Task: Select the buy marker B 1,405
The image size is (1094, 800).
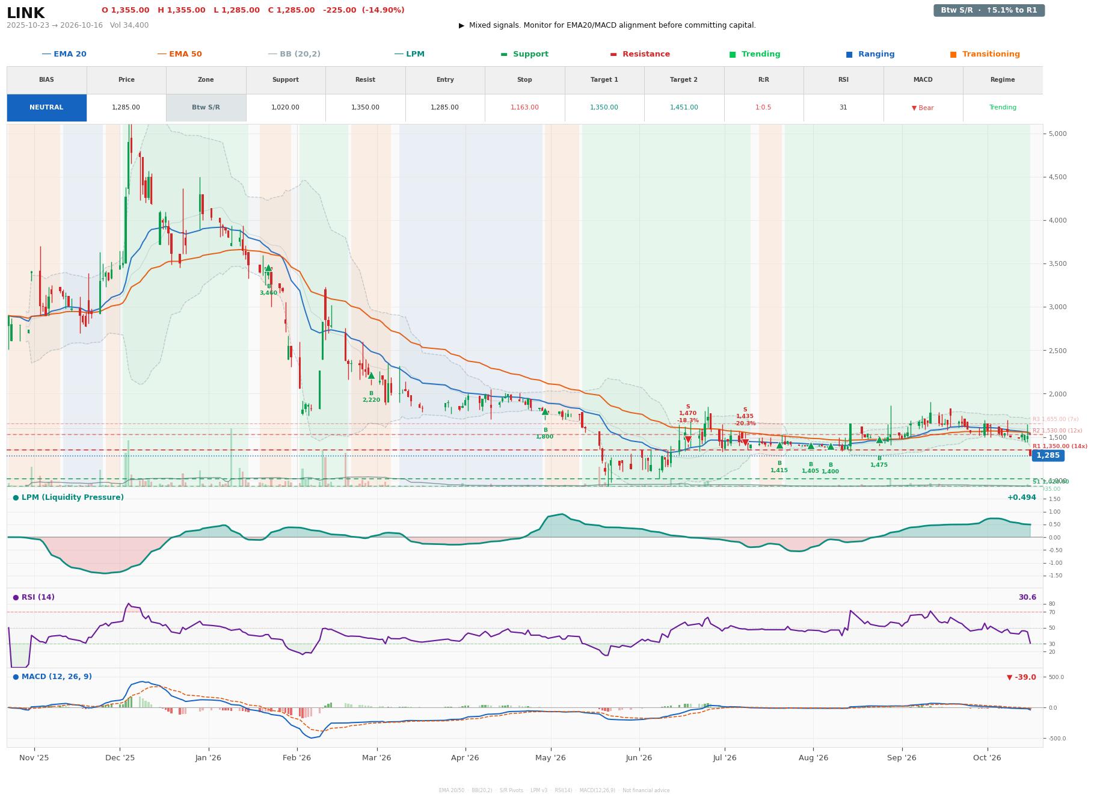Action: 811,446
